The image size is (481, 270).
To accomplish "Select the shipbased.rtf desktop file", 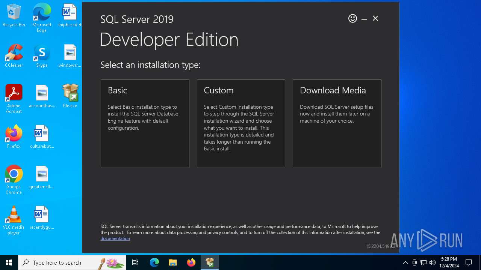I will coord(70,16).
